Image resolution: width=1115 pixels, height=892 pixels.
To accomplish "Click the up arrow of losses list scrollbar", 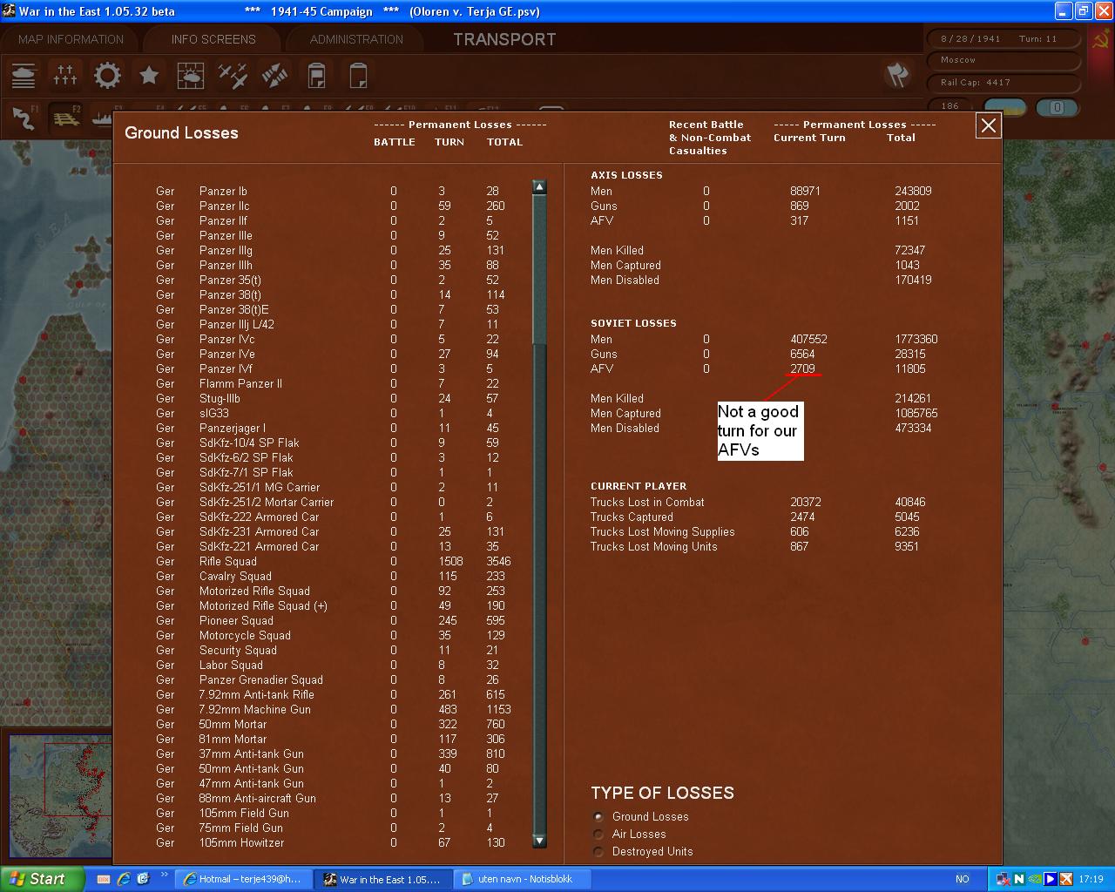I will (x=539, y=186).
